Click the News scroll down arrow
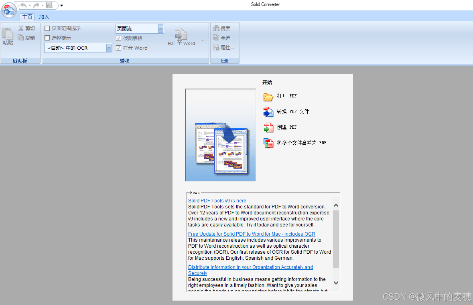Screen dimensions: 473x305 [336, 283]
